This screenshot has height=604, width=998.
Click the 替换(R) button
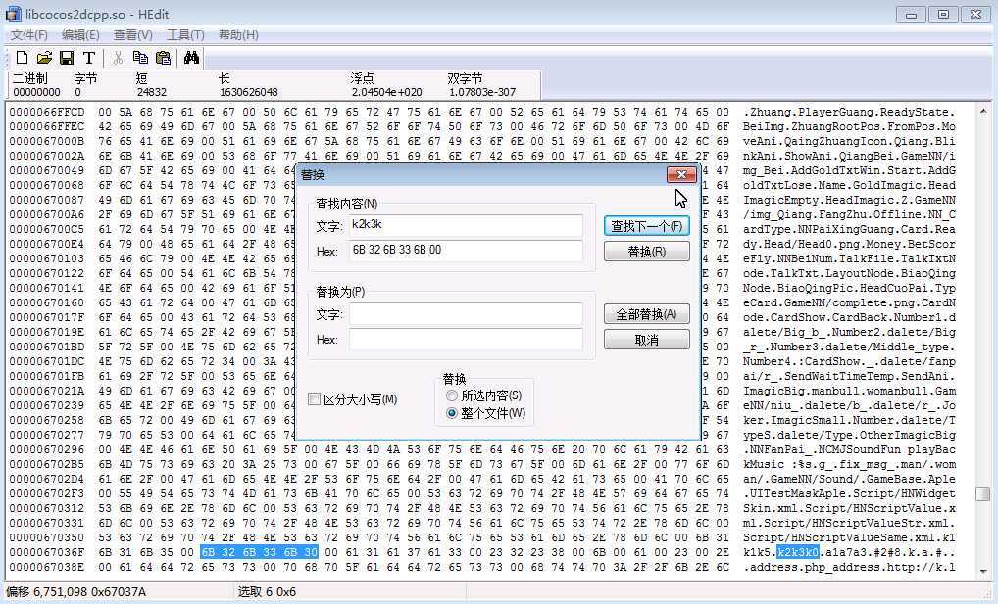(647, 252)
